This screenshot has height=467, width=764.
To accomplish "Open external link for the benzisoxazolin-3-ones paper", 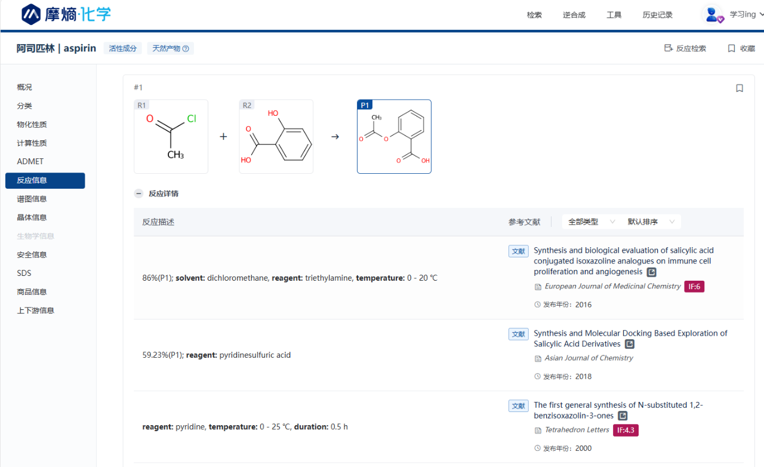I will coord(623,416).
